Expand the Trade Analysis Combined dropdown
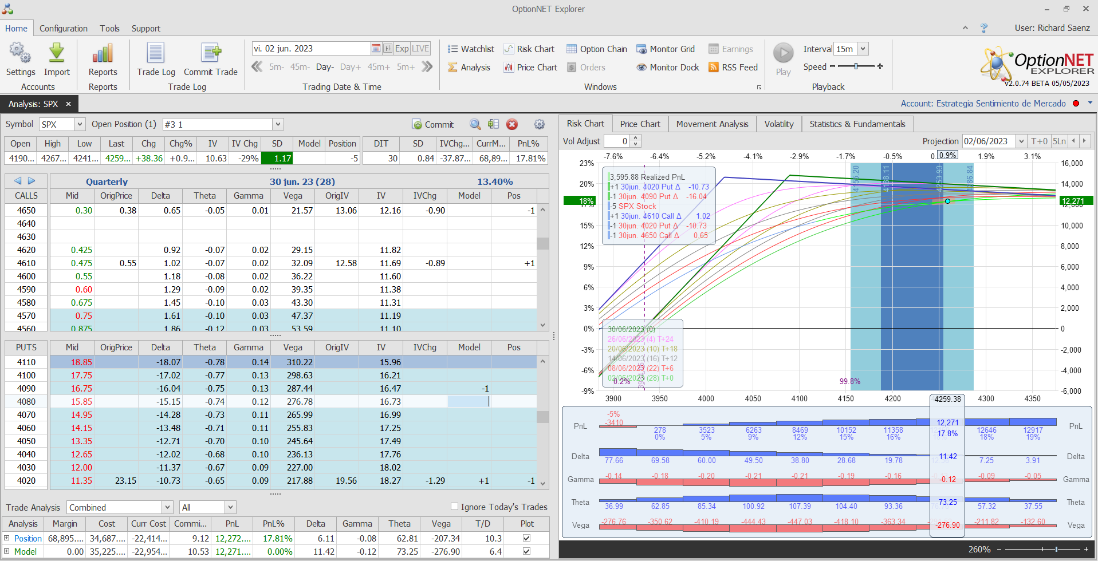This screenshot has height=561, width=1098. click(x=167, y=507)
